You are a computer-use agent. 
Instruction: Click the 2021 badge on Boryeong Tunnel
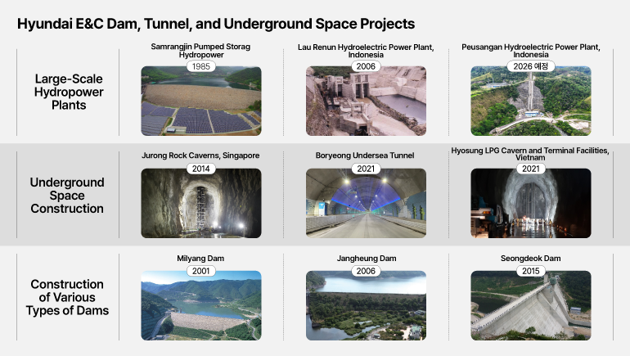pyautogui.click(x=366, y=169)
